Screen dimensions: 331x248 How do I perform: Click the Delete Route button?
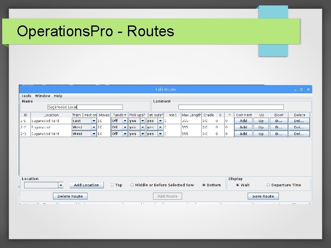pyautogui.click(x=70, y=196)
